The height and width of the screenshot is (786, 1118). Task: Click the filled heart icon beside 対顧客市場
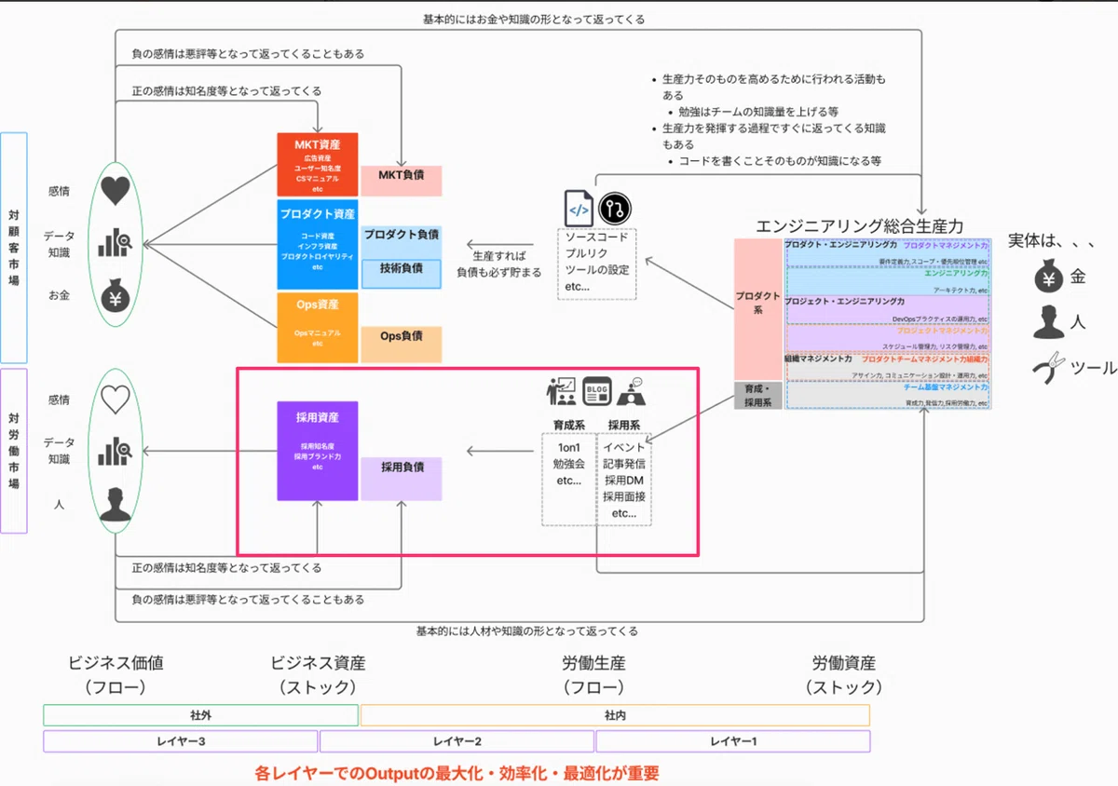[115, 191]
